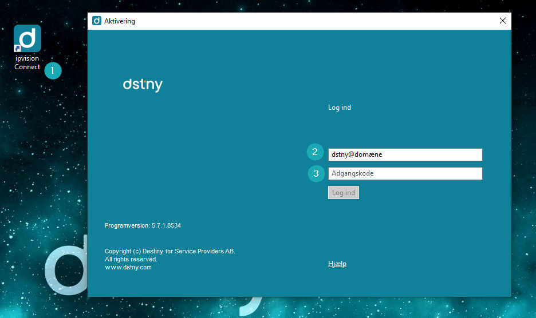Screen dimensions: 536x318
Task: Click the Aktivering window title text
Action: [x=120, y=21]
